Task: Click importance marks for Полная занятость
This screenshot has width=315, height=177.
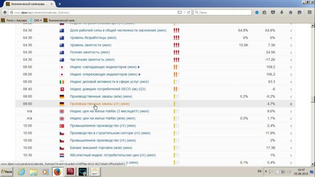Action: pyautogui.click(x=176, y=53)
